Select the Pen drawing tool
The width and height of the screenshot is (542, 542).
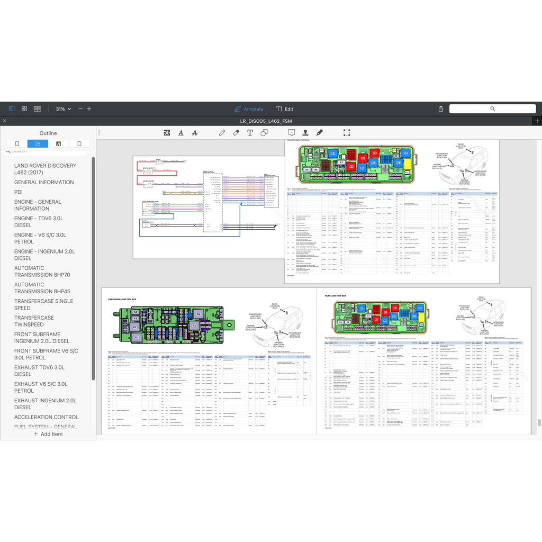pos(222,133)
